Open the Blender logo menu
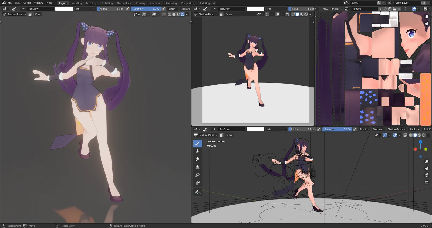Viewport: 432px width, 228px height. click(4, 3)
